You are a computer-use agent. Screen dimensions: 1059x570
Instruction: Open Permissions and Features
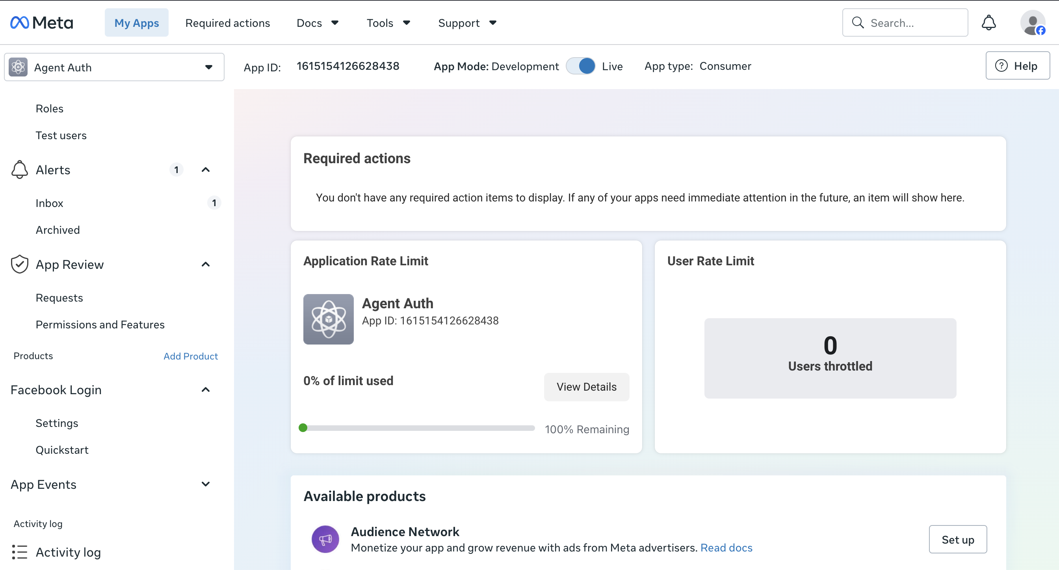[x=100, y=324]
